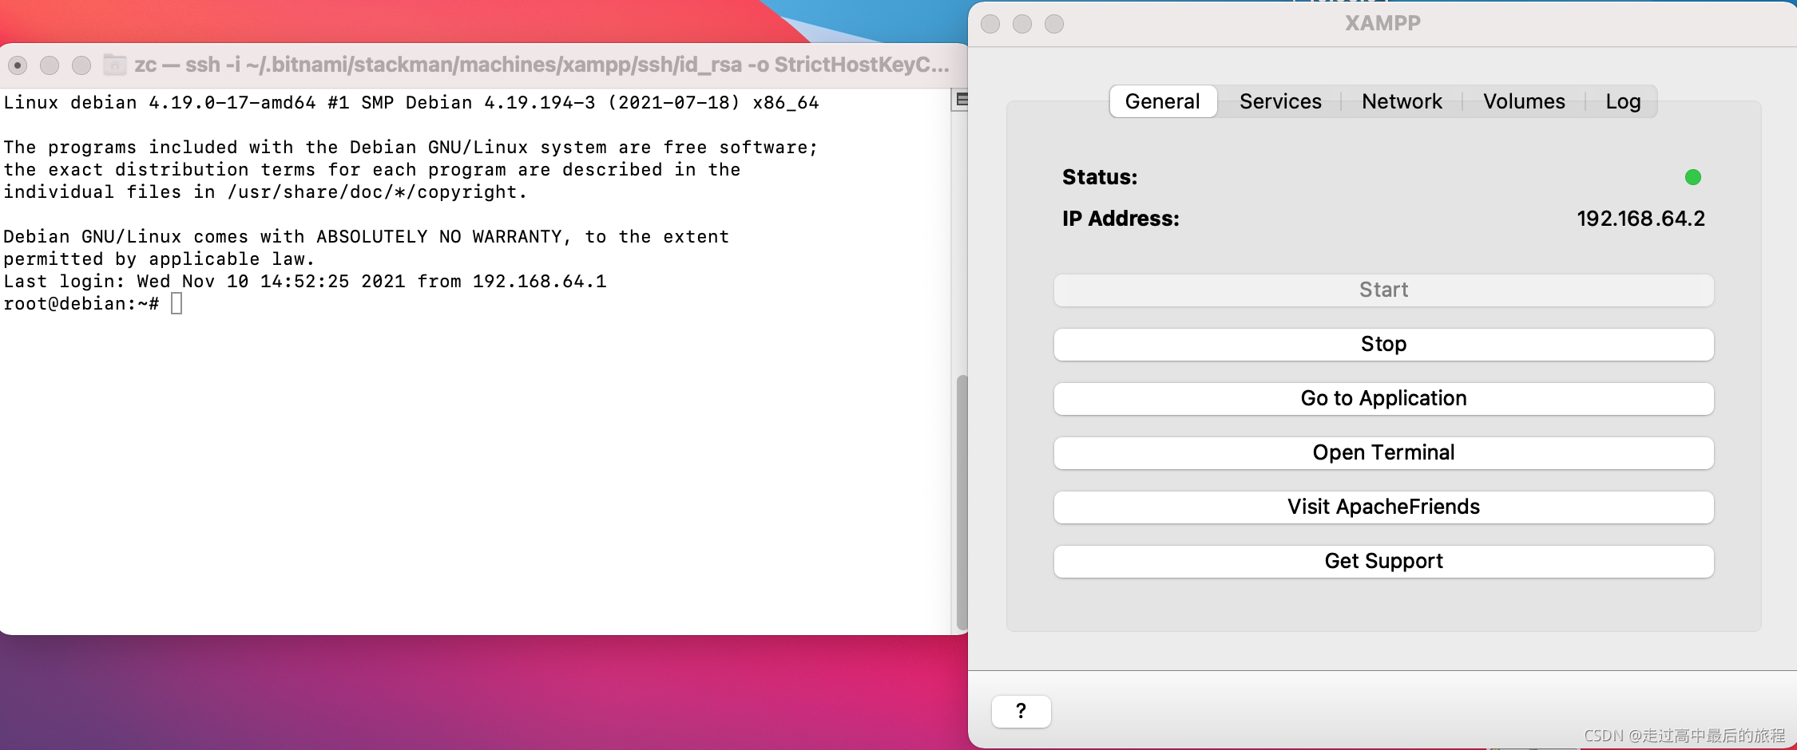This screenshot has height=750, width=1797.
Task: Open the Network tab
Action: (1402, 101)
